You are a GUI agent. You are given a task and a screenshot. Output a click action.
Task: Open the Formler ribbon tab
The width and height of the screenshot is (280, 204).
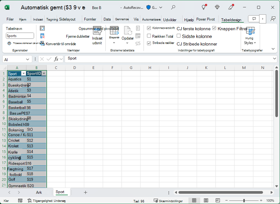90,19
